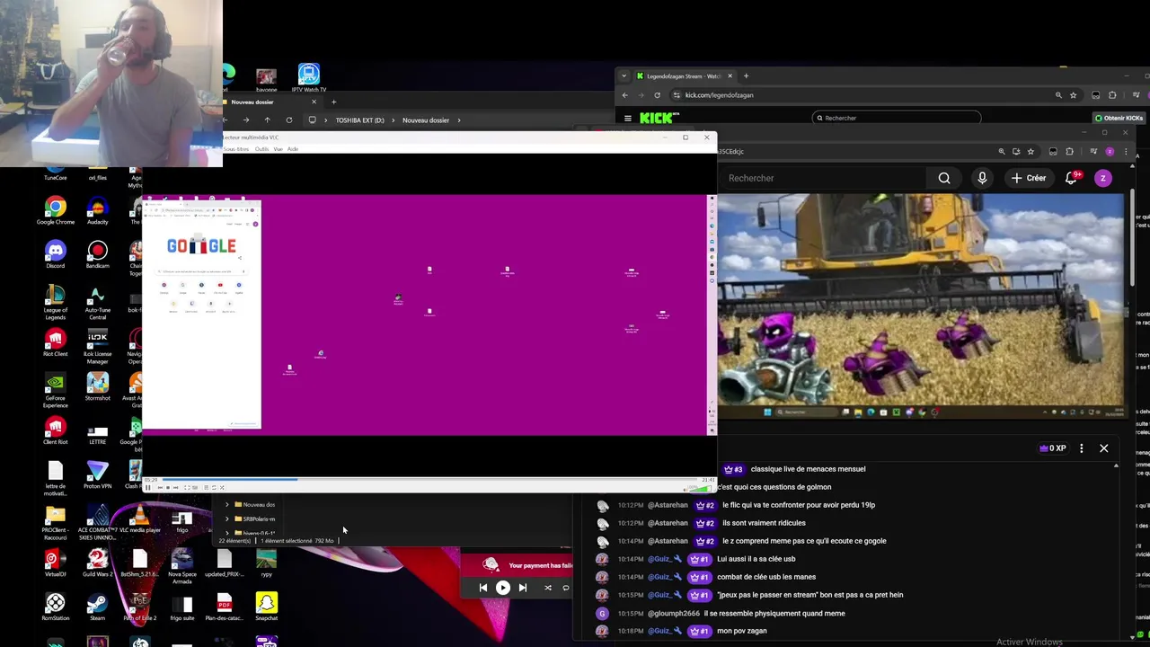Launch Bandicam desktop icon

point(98,255)
